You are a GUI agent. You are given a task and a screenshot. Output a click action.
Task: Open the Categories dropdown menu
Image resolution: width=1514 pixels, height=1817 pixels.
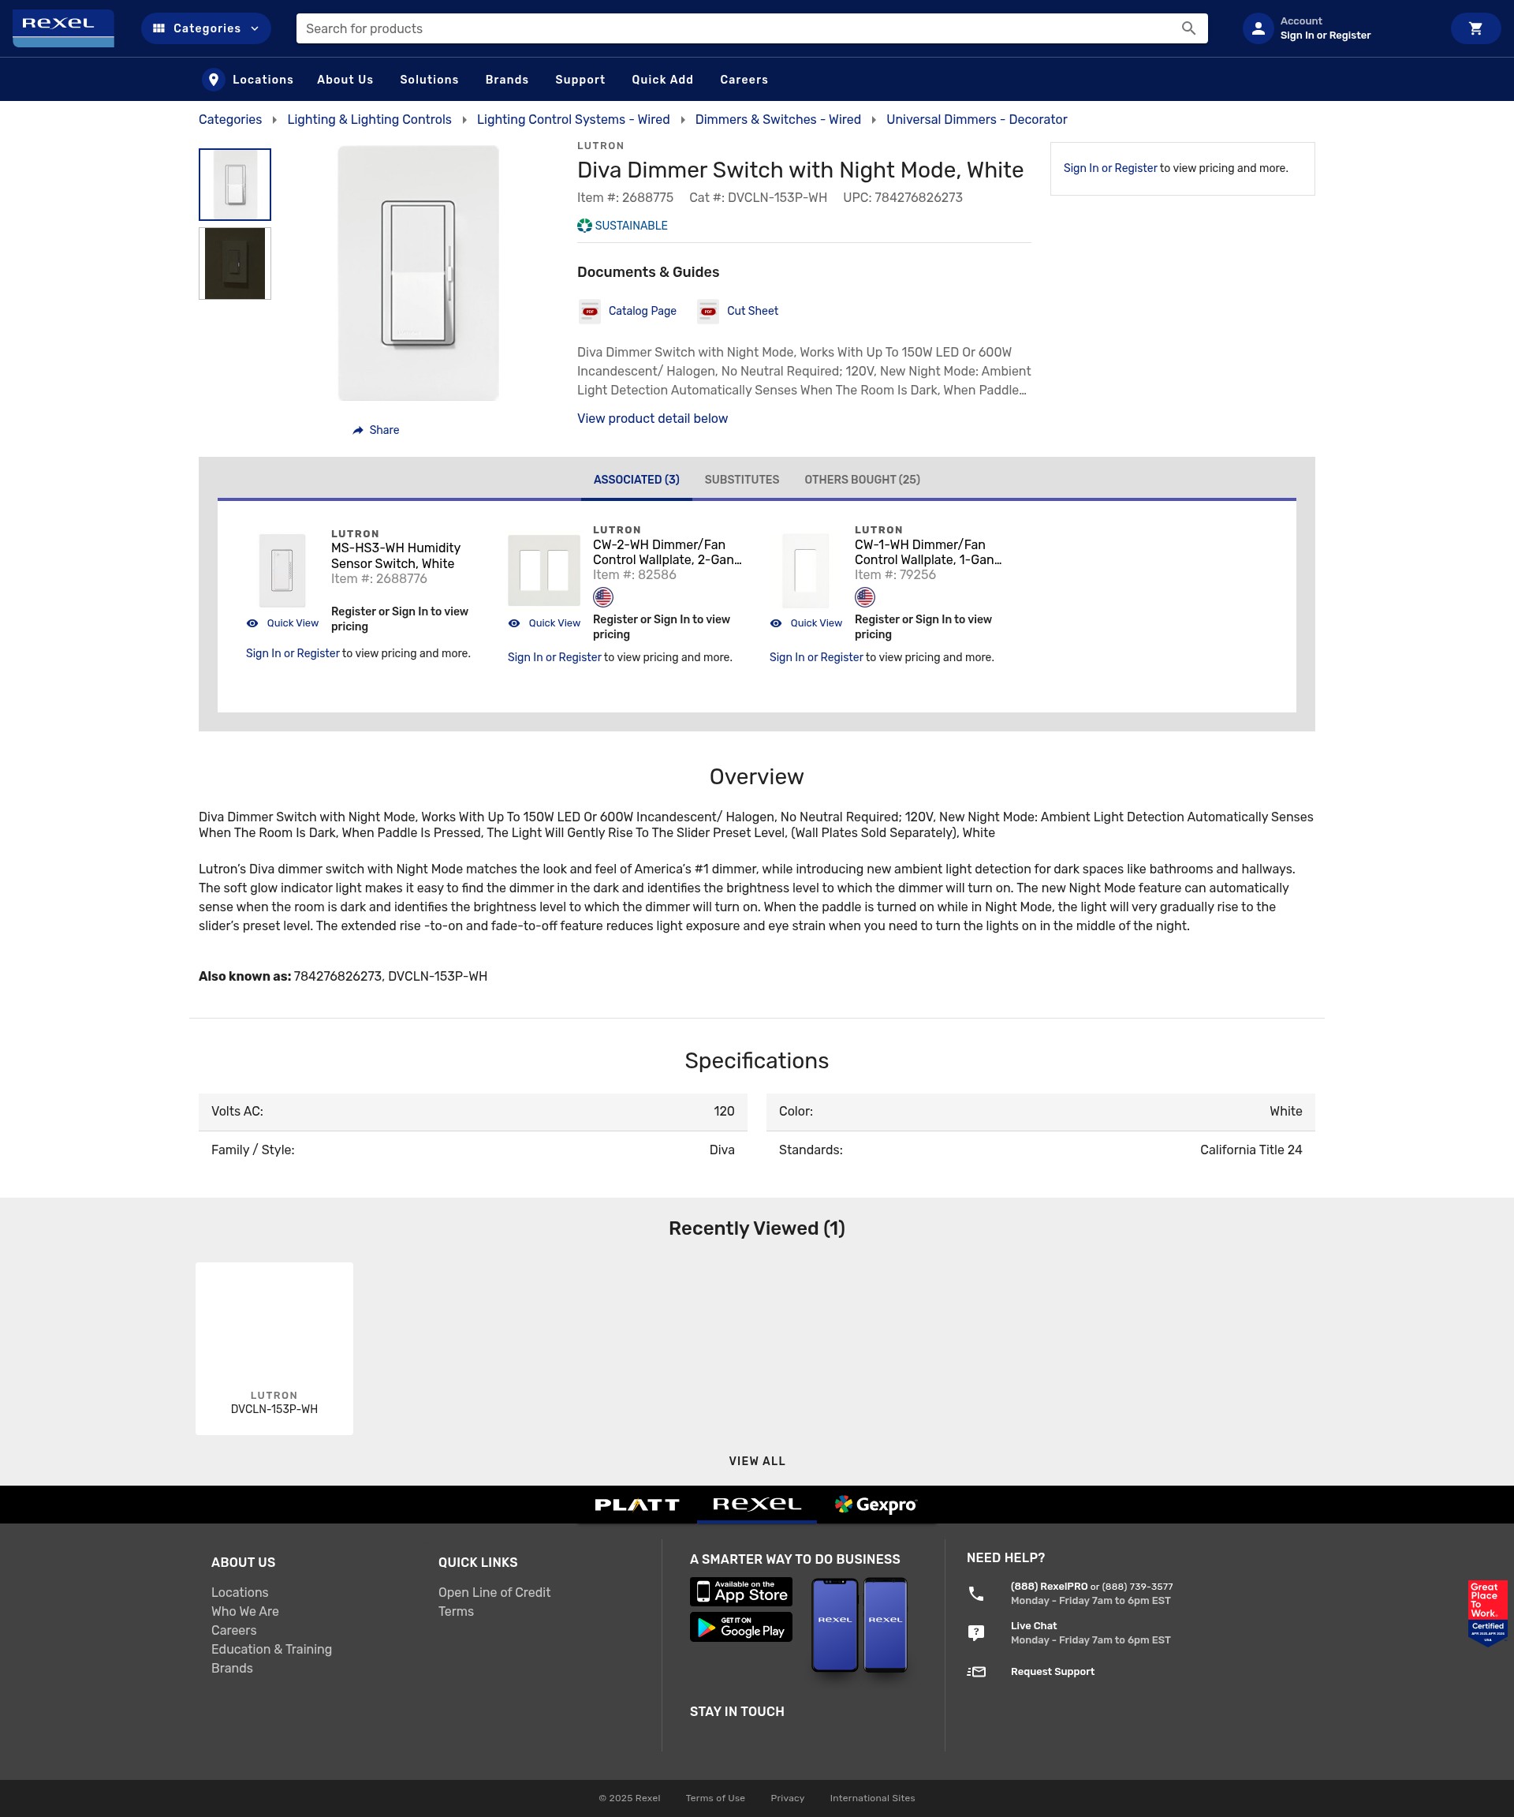(x=206, y=28)
